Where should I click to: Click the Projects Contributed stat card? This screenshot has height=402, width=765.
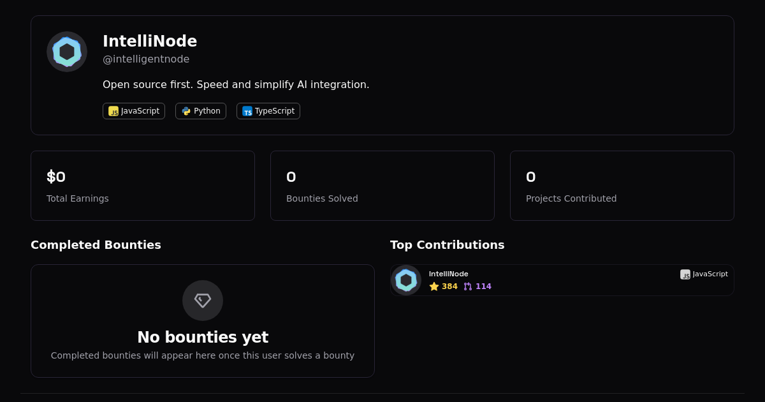pyautogui.click(x=622, y=186)
